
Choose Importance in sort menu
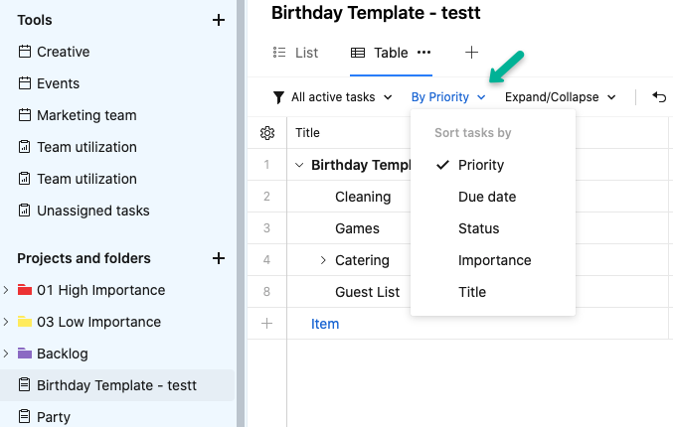(x=495, y=260)
